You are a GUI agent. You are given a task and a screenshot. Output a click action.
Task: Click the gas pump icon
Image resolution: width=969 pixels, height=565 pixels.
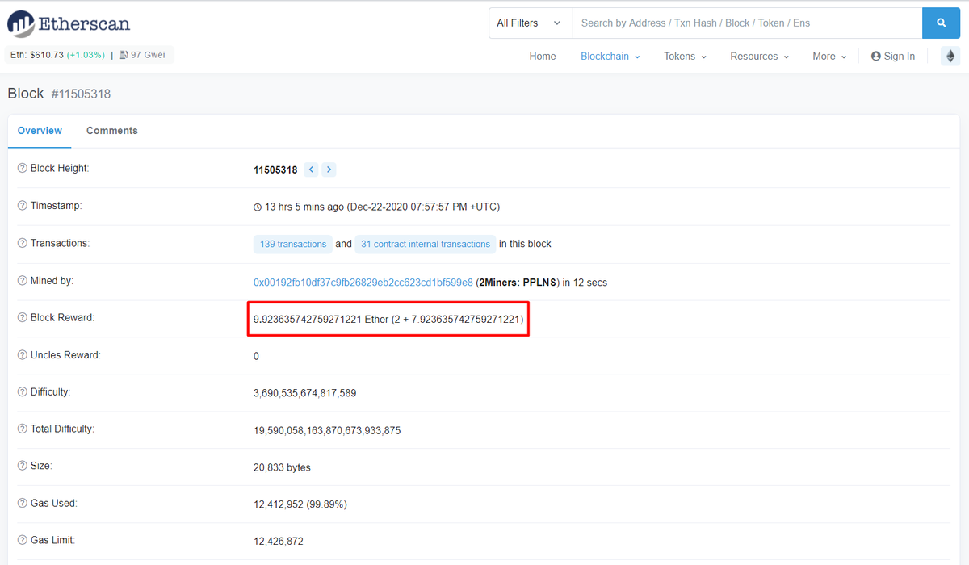(x=124, y=55)
